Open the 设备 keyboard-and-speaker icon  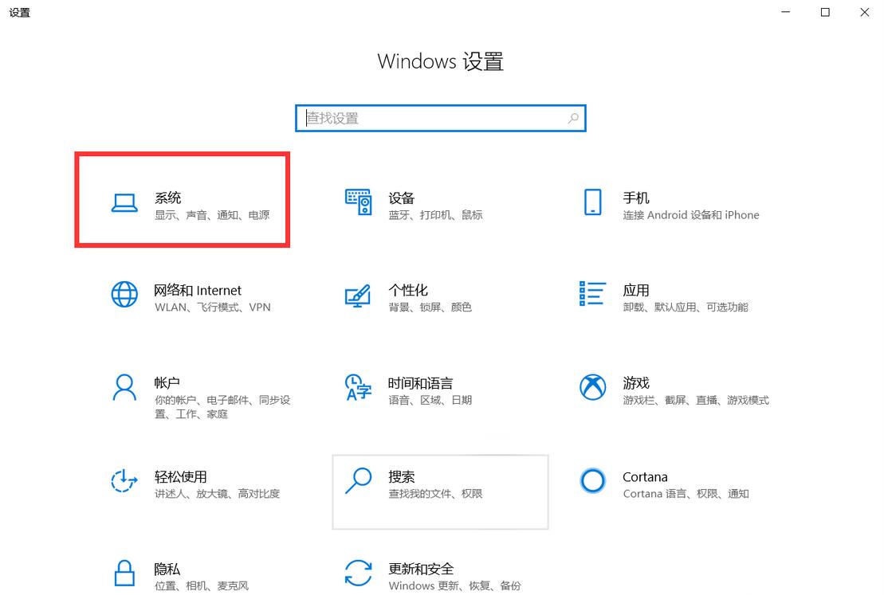click(358, 202)
